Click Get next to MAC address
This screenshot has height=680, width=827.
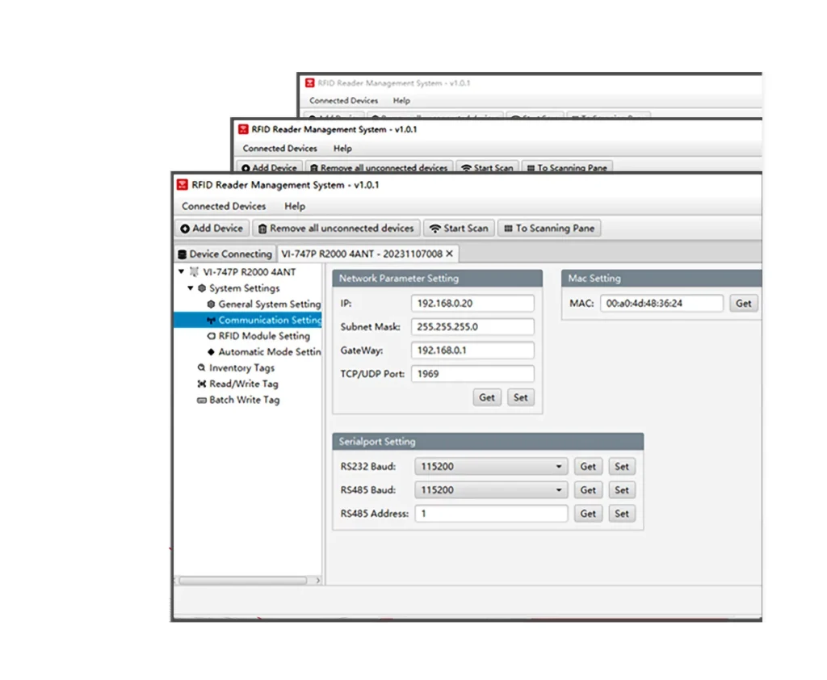[743, 304]
